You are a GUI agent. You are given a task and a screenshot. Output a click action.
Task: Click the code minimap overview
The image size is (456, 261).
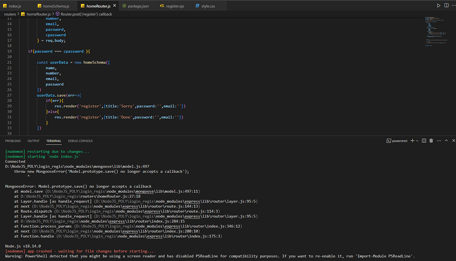point(435,31)
